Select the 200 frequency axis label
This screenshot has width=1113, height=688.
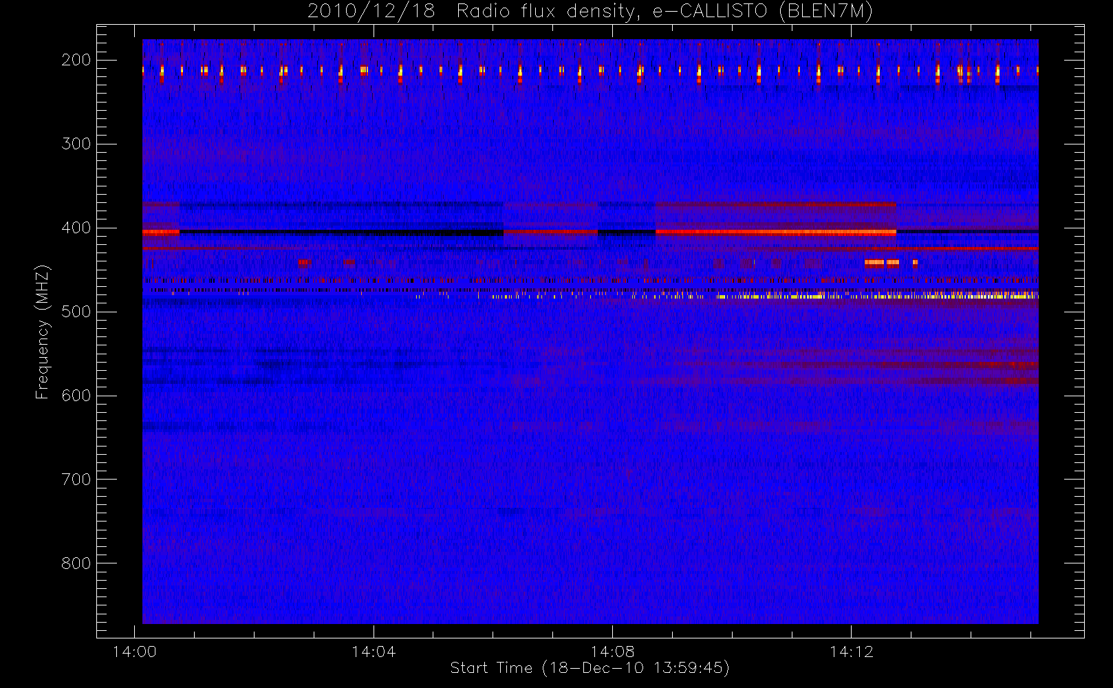point(76,60)
